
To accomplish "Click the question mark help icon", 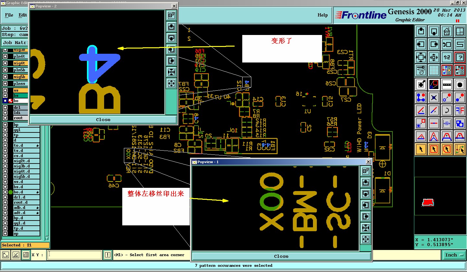I will pyautogui.click(x=460, y=57).
